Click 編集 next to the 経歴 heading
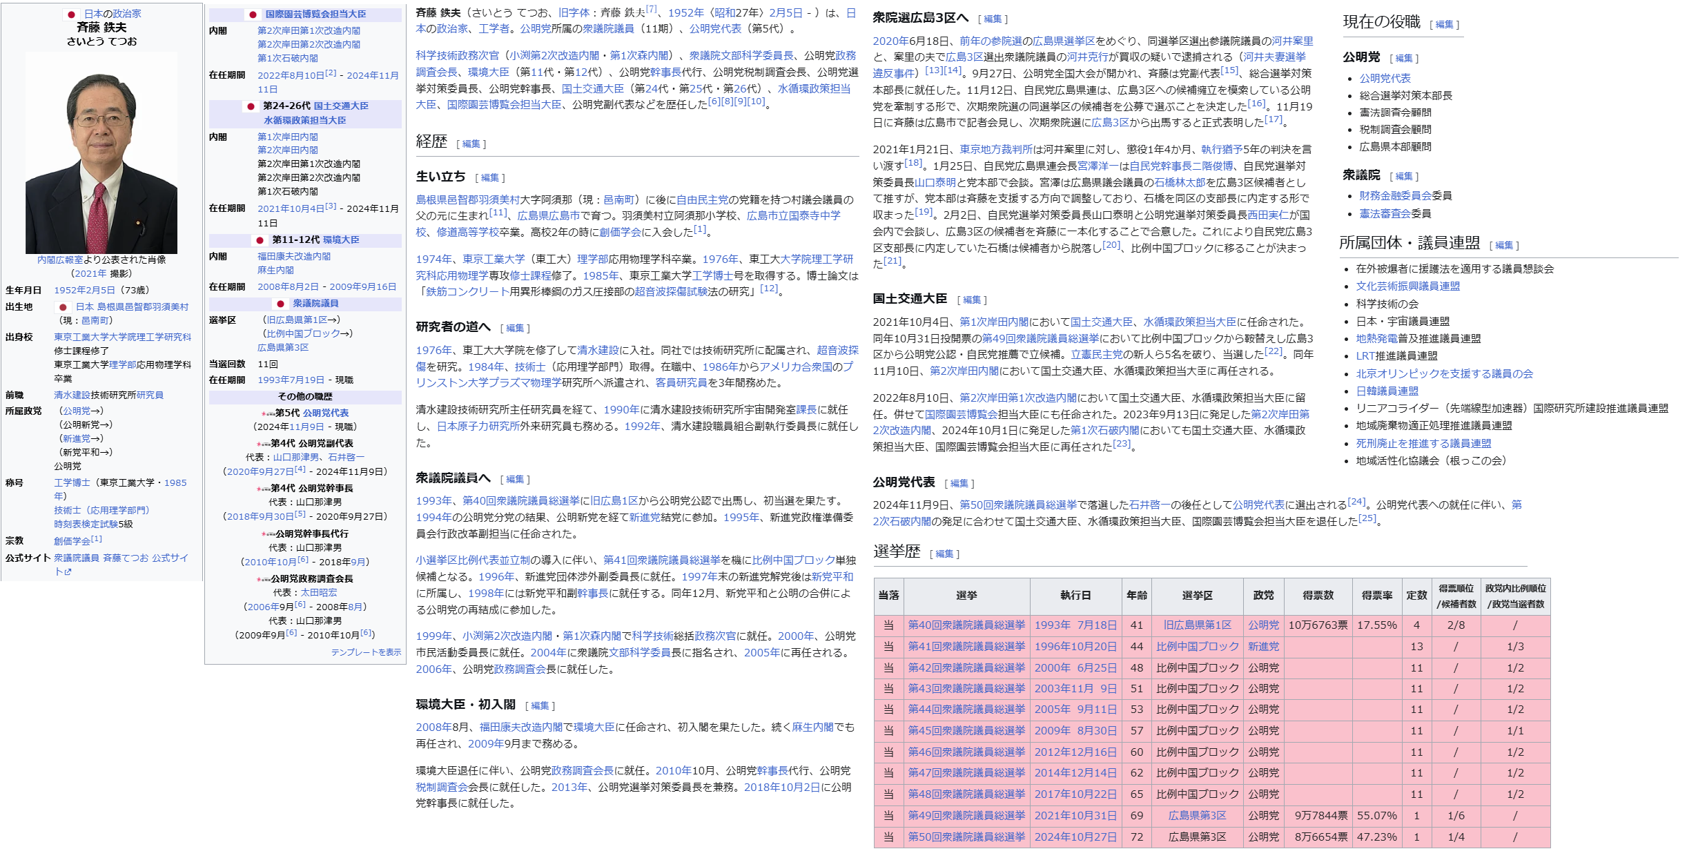 pyautogui.click(x=471, y=144)
